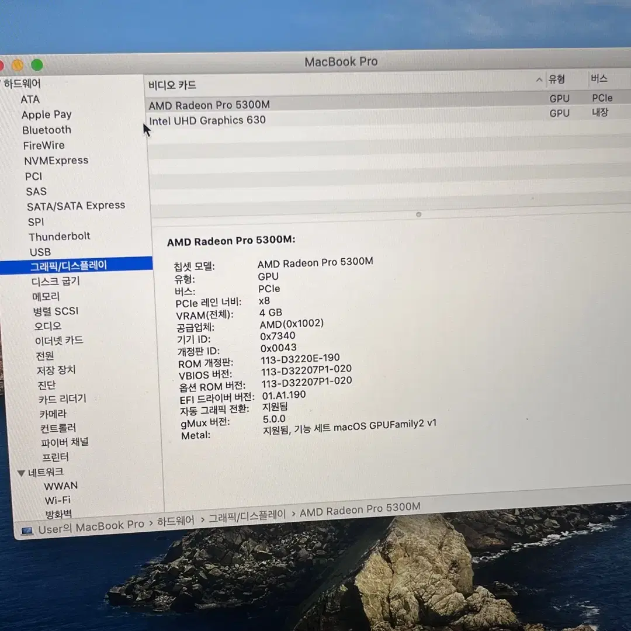Click the 자동 그래픽 전환 value 지원됨
Viewport: 631px width, 631px height.
click(275, 407)
